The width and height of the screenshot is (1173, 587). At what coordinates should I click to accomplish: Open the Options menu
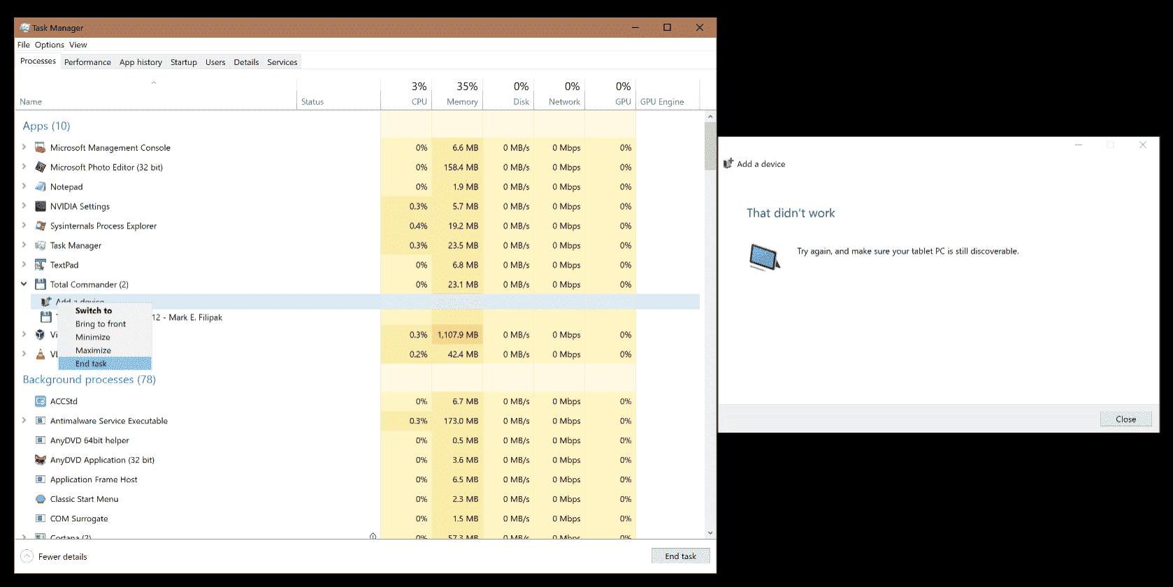click(x=50, y=45)
